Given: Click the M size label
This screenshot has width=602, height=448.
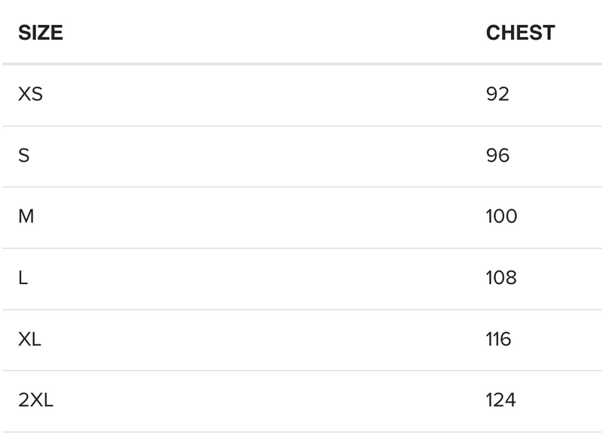Looking at the screenshot, I should 26,216.
